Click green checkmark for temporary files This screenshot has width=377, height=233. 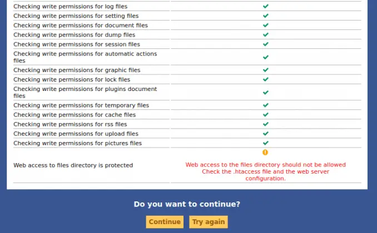click(266, 105)
